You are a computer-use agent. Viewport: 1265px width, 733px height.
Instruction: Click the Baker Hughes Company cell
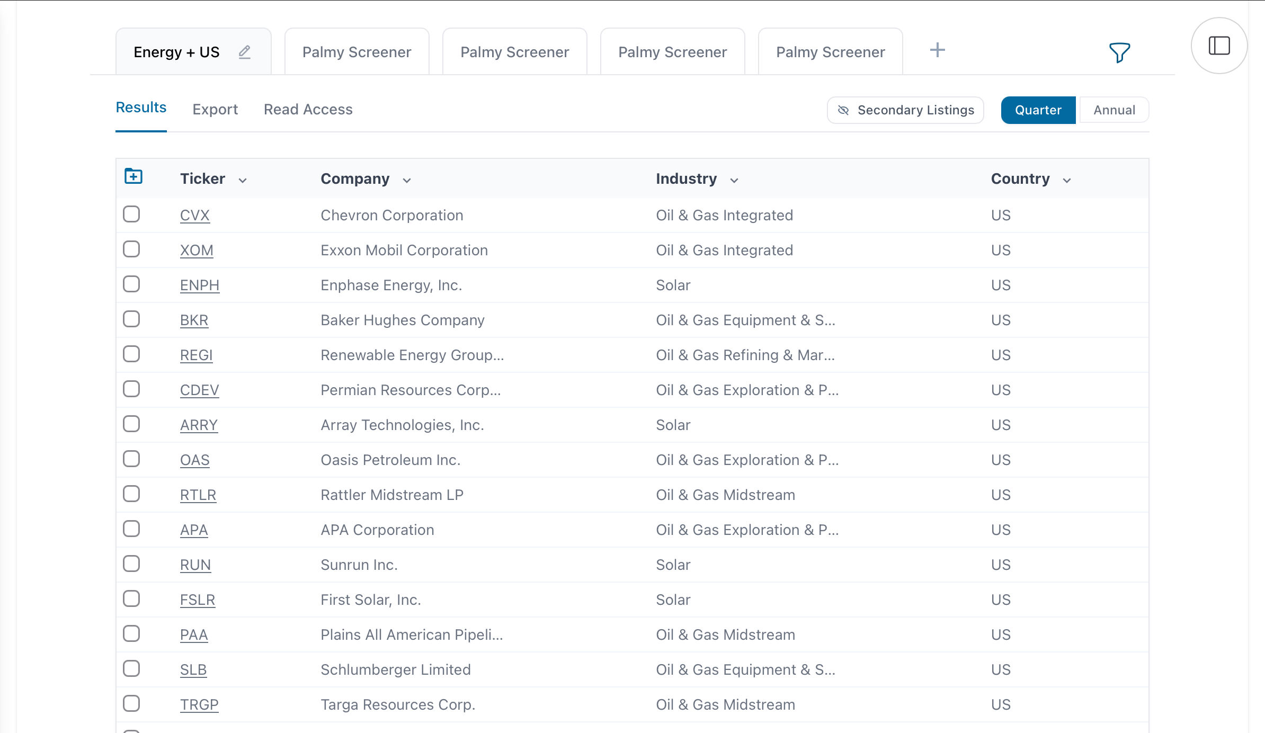tap(403, 320)
